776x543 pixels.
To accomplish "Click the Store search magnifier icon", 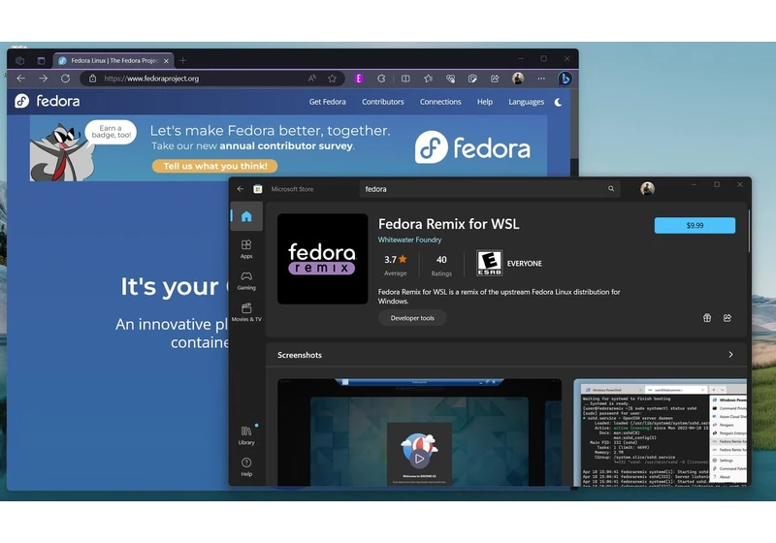I will pos(611,188).
